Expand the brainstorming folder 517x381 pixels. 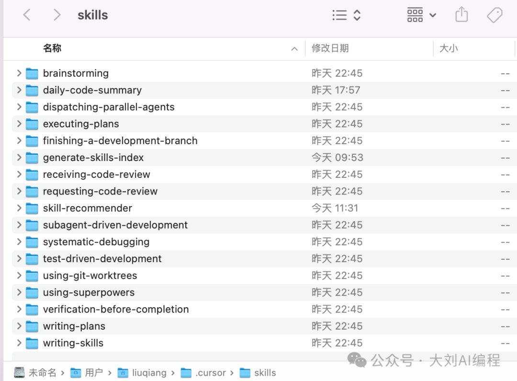click(x=19, y=73)
